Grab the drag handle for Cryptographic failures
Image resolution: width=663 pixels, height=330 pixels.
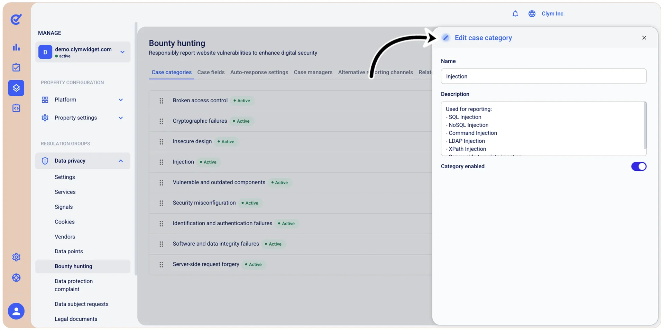161,121
